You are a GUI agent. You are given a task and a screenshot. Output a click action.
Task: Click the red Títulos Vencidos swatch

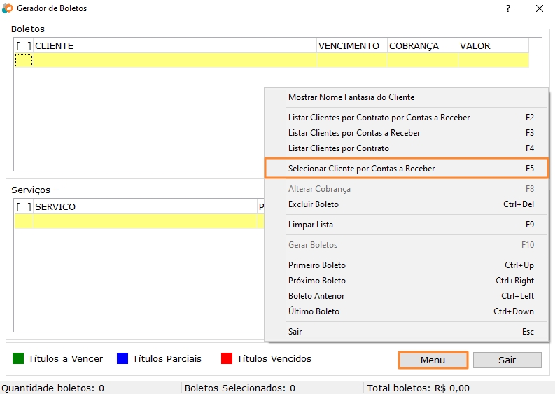[227, 358]
